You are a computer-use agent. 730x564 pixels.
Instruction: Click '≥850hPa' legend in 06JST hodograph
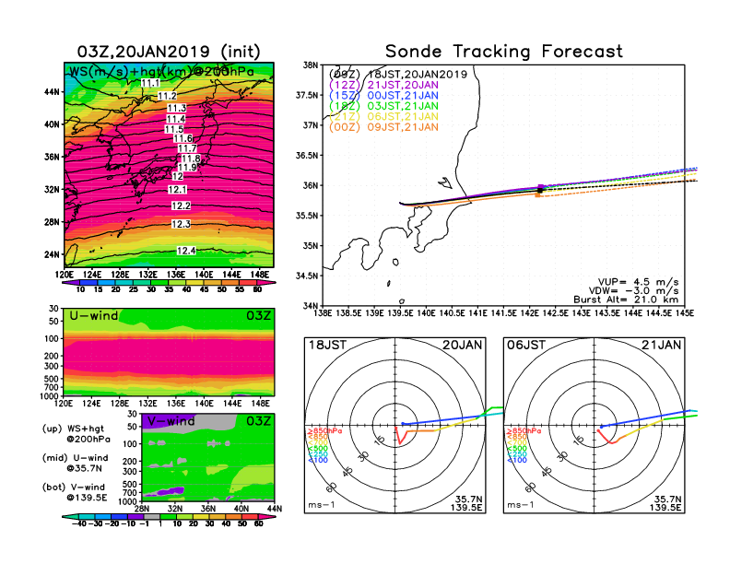pyautogui.click(x=524, y=431)
